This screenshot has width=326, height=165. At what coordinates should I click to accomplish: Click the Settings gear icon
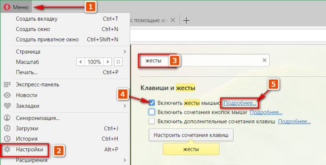(x=7, y=149)
